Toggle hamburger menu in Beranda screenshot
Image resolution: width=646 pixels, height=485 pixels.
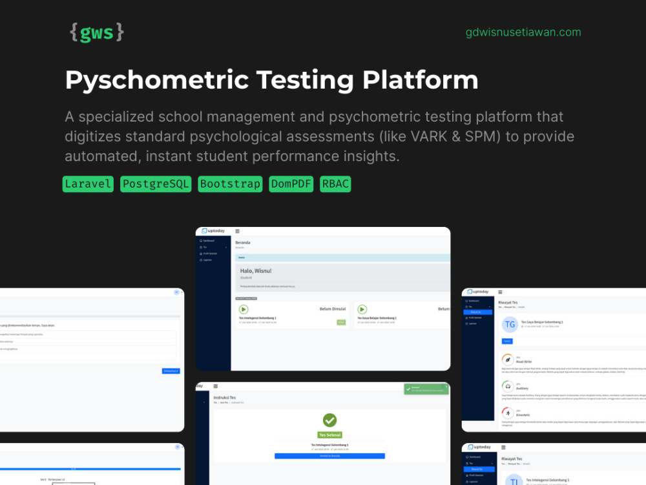coord(237,232)
